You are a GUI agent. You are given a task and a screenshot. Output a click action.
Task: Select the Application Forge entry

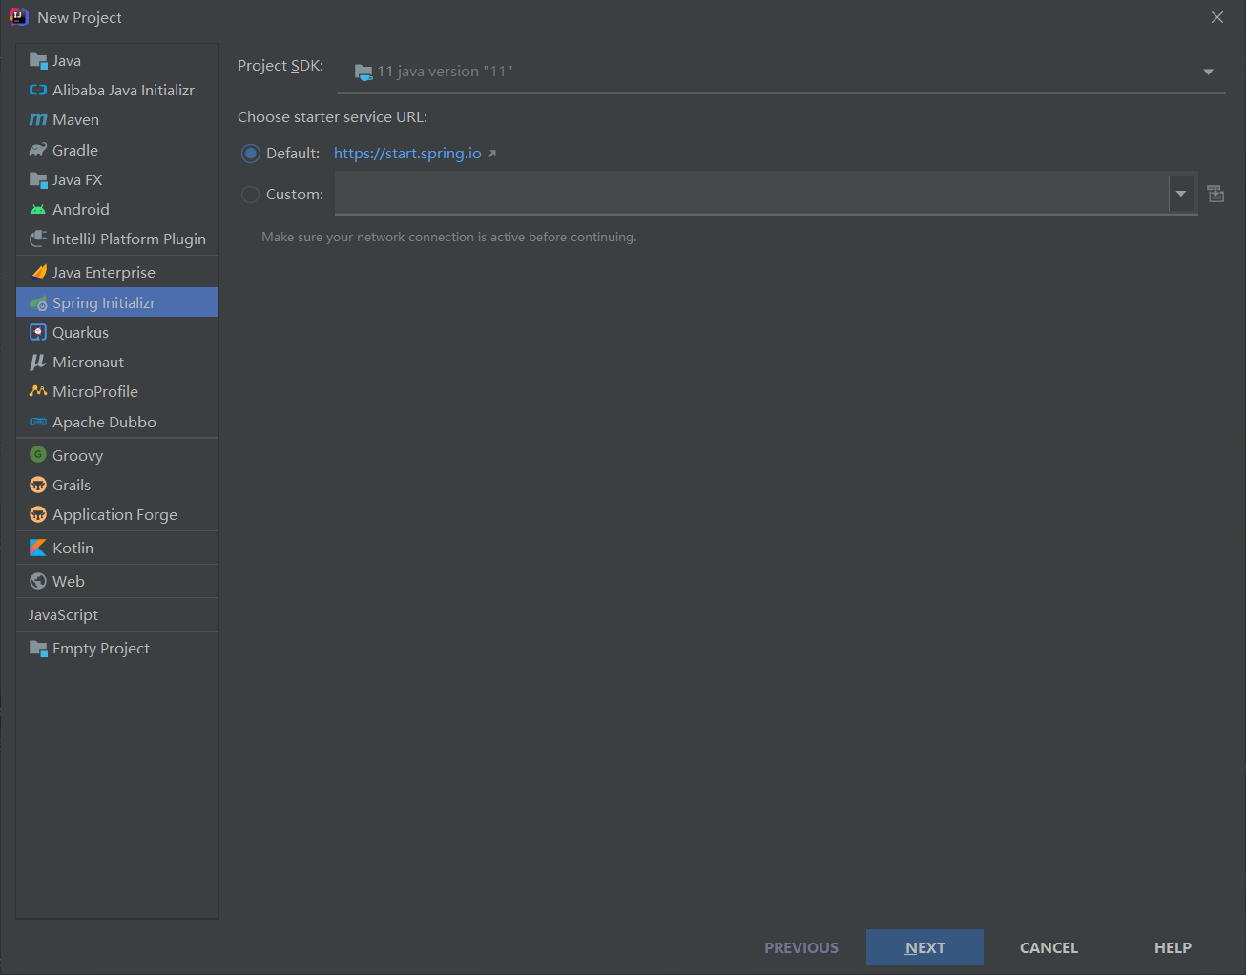(x=117, y=515)
